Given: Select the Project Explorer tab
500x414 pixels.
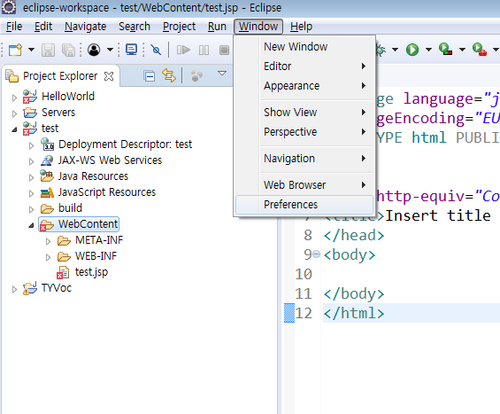Looking at the screenshot, I should coord(60,76).
